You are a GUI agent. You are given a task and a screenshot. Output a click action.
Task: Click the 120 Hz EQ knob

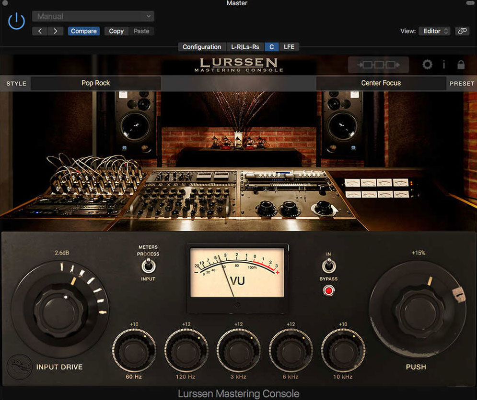pyautogui.click(x=186, y=351)
